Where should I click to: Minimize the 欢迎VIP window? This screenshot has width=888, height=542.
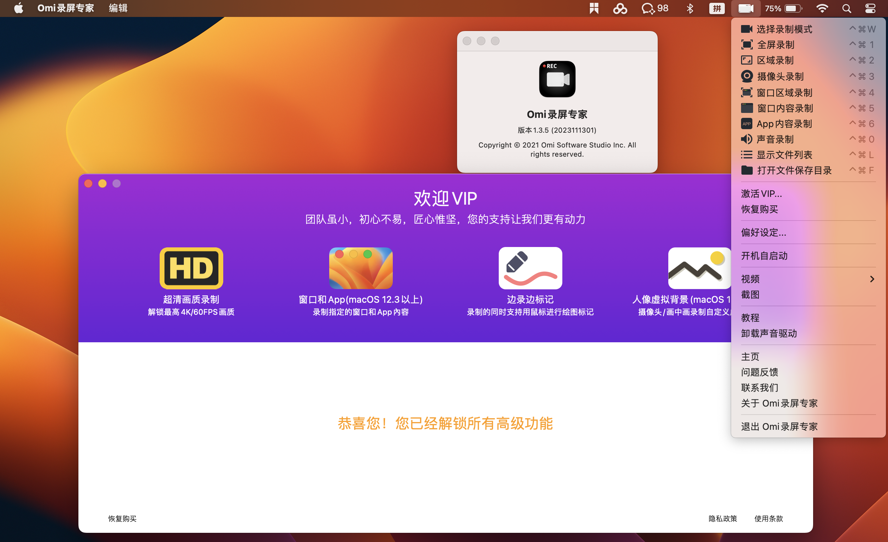[x=102, y=184]
